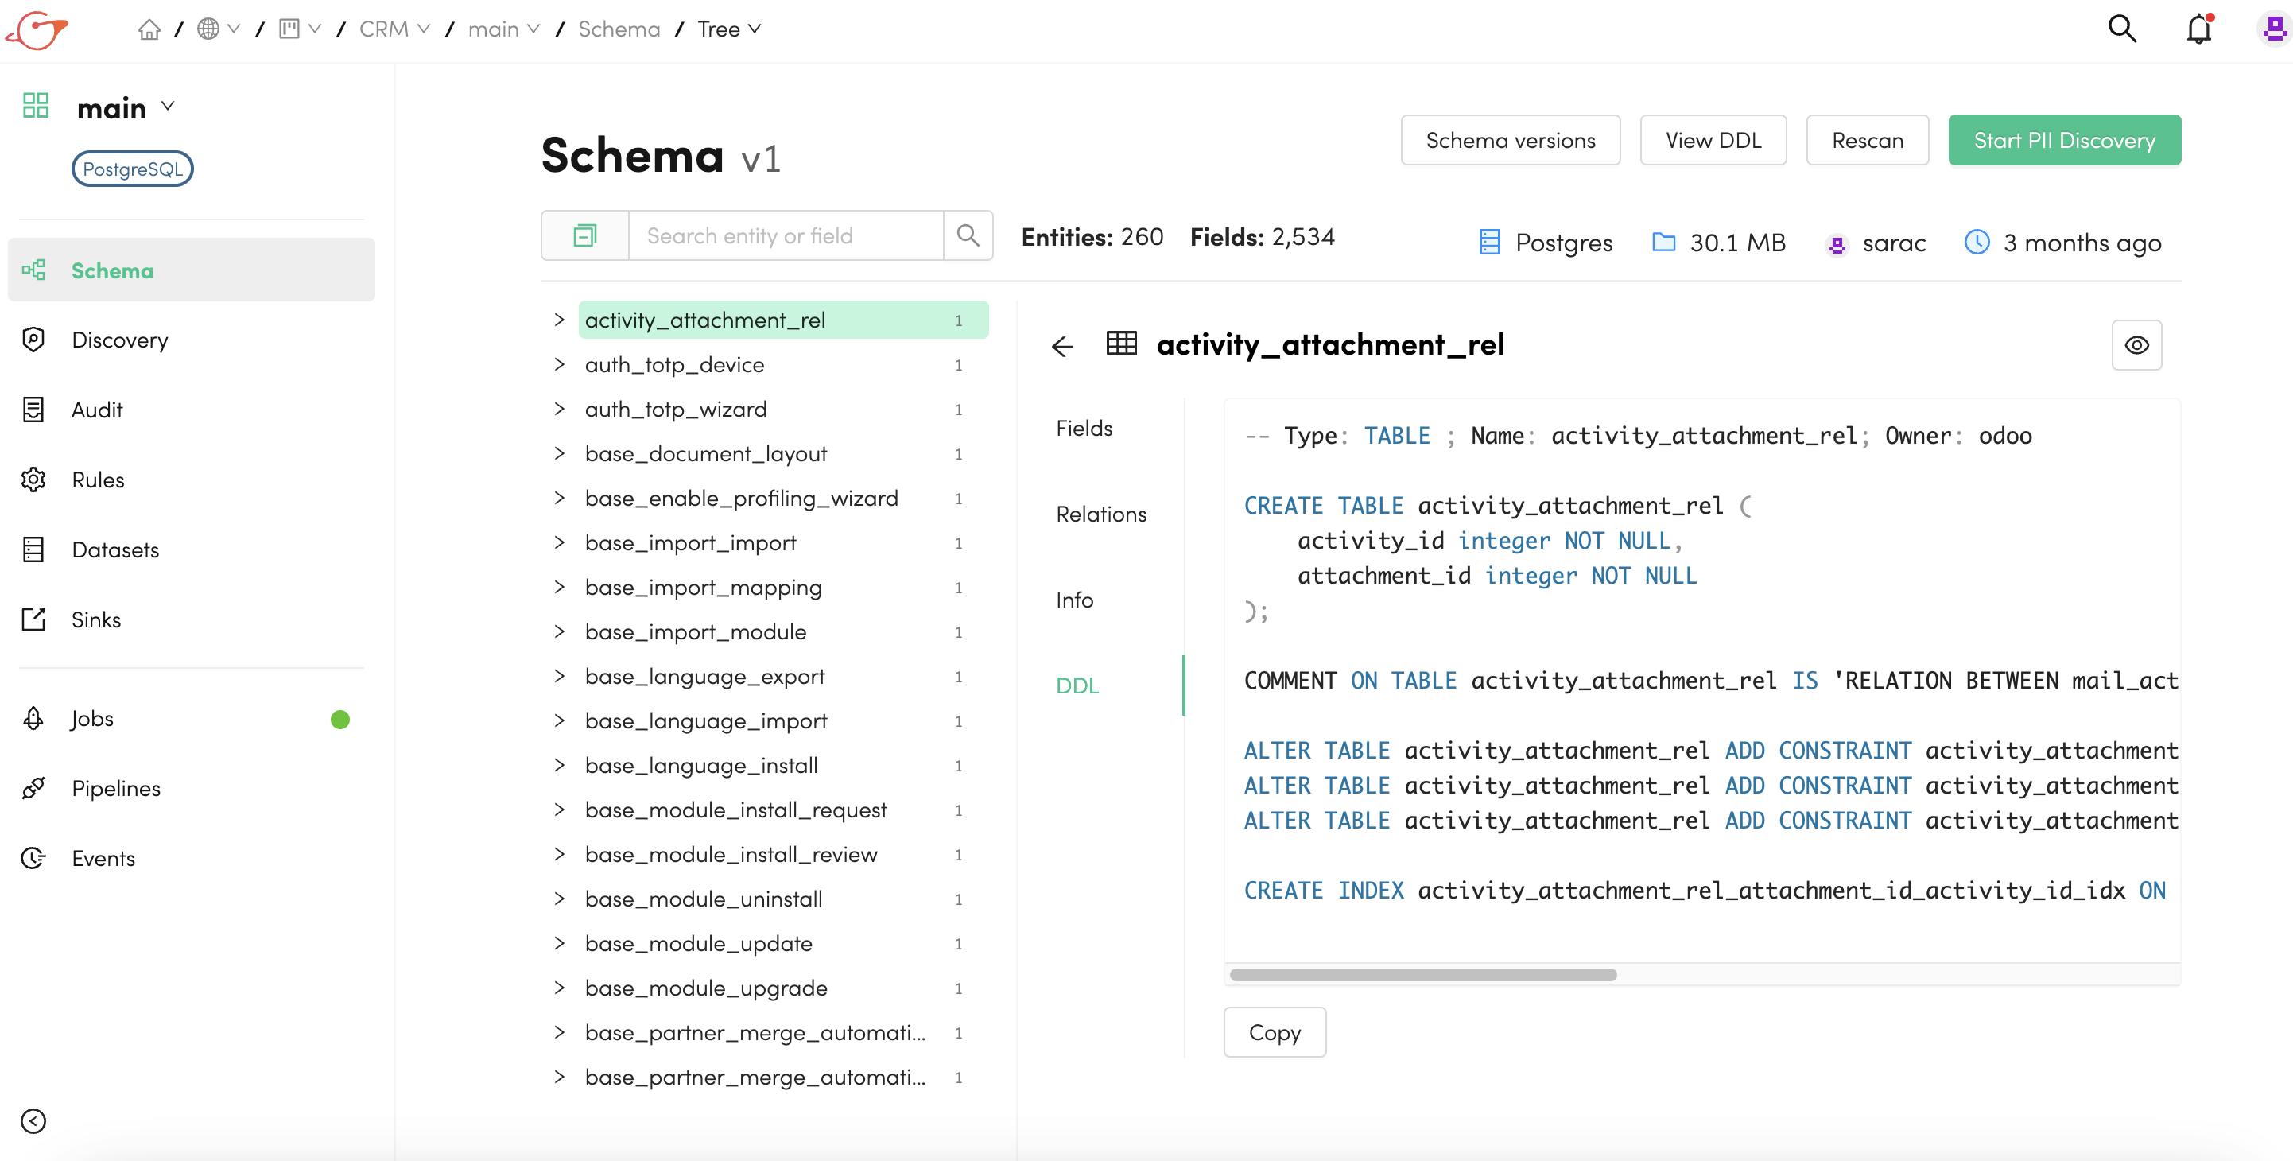2293x1161 pixels.
Task: Click table icon next to activity_attachment_rel title
Action: coord(1122,343)
